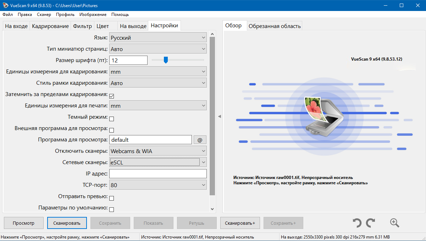This screenshot has height=241, width=426.
Task: Click the Программа для просмотра field
Action: point(150,140)
